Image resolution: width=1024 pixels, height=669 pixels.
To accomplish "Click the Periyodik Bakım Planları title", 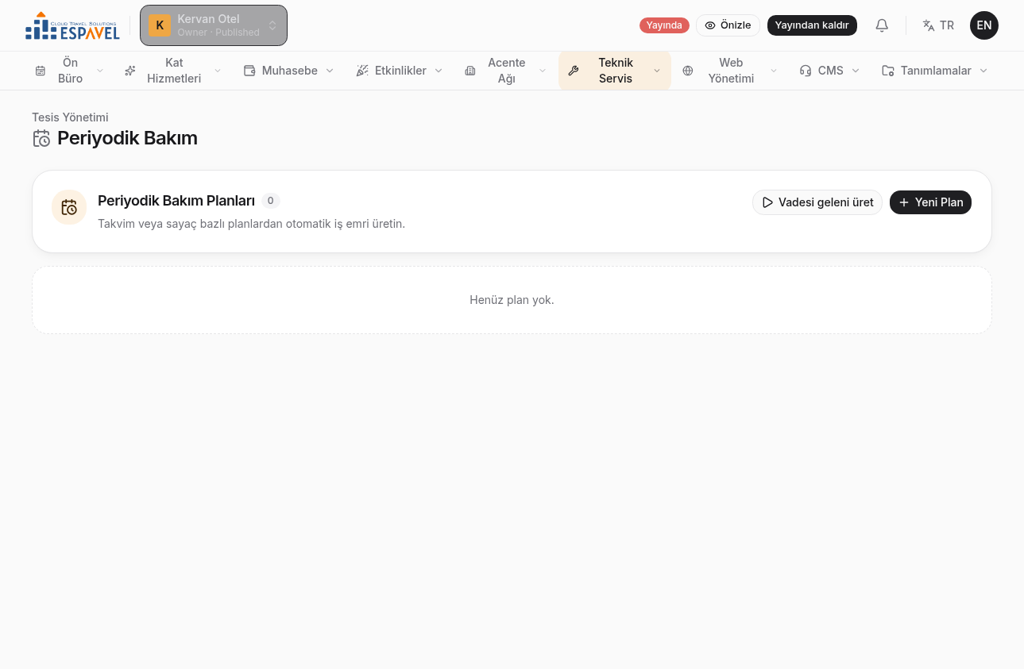I will tap(176, 201).
